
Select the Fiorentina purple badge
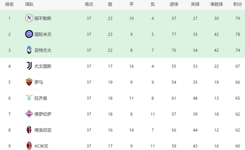click(29, 114)
